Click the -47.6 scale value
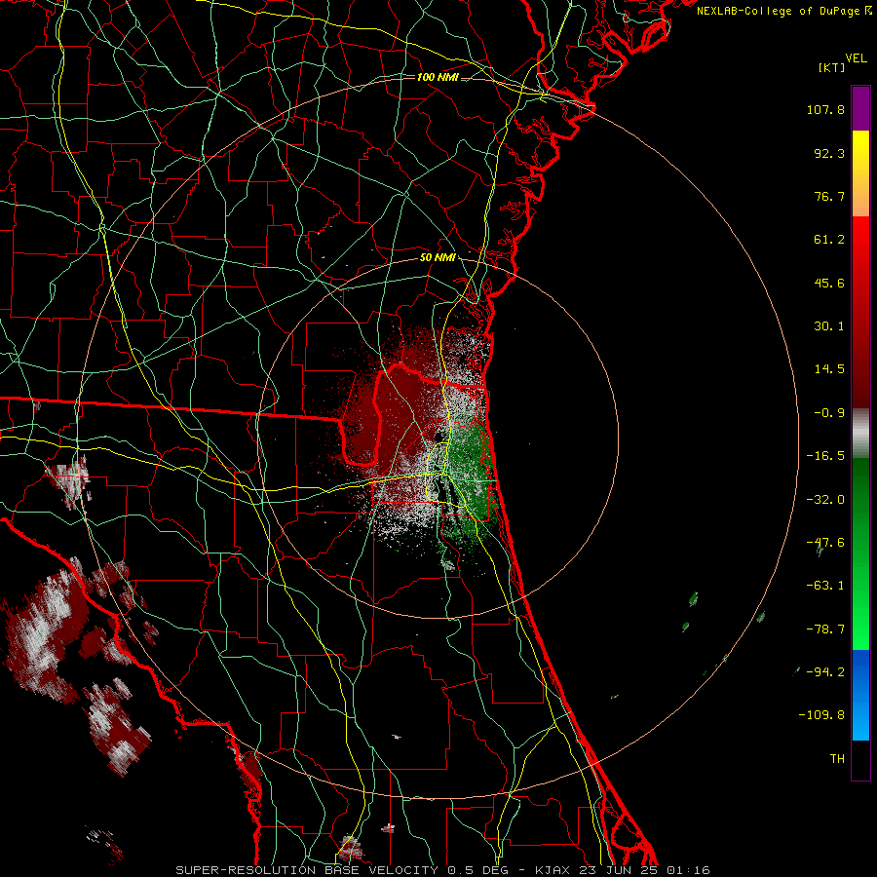The image size is (877, 877). [x=825, y=543]
